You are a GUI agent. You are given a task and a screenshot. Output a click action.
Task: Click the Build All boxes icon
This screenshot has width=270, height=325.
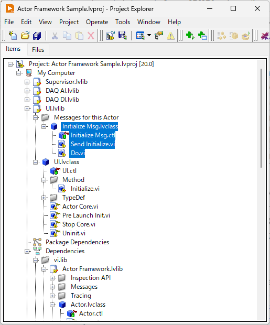click(222, 36)
